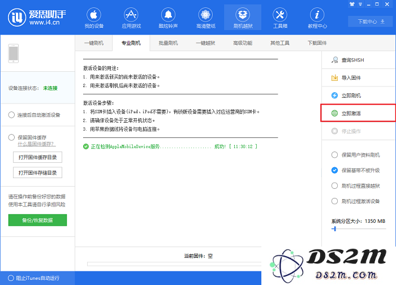Click the 立即刷机 lightning icon
Viewport: 396px width, 285px height.
[x=335, y=96]
